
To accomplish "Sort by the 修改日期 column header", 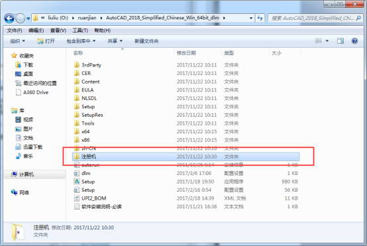I will click(186, 53).
